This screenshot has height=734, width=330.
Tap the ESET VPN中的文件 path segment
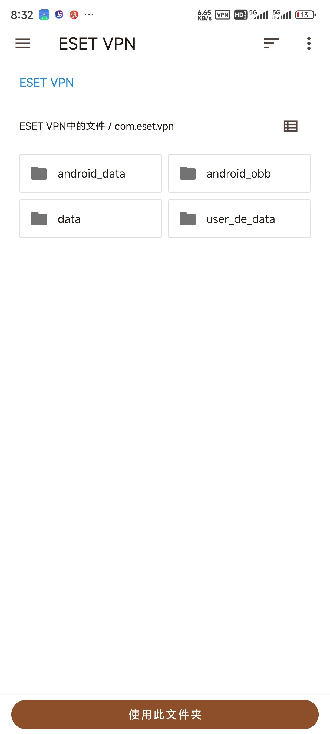[62, 126]
